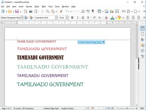Viewport: 146px width, 110px height.
Task: Click the Print icon in toolbar
Action: (31, 11)
